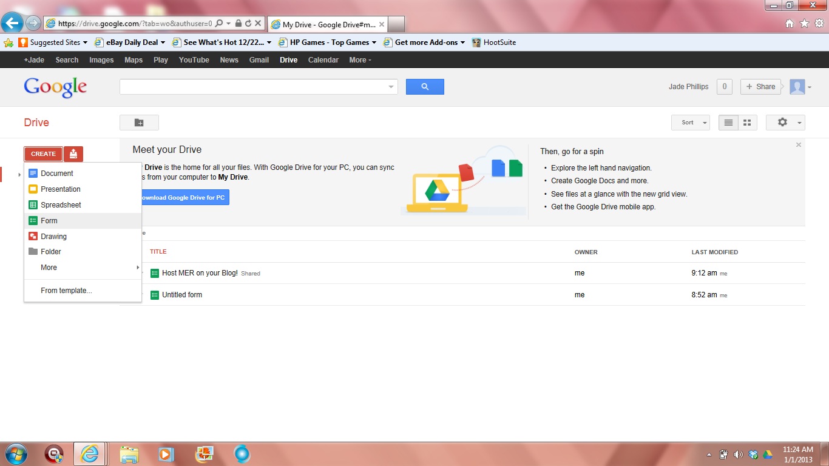Click inside the Drive search field

point(253,87)
